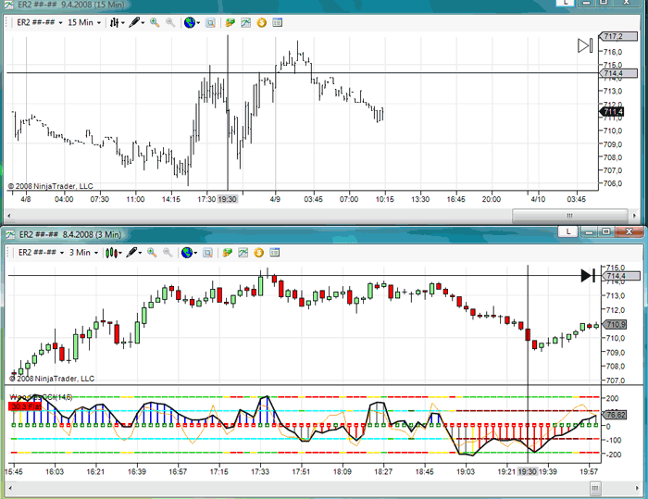The height and width of the screenshot is (499, 648).
Task: Open candlestick chart style in bottom chart
Action: (112, 252)
